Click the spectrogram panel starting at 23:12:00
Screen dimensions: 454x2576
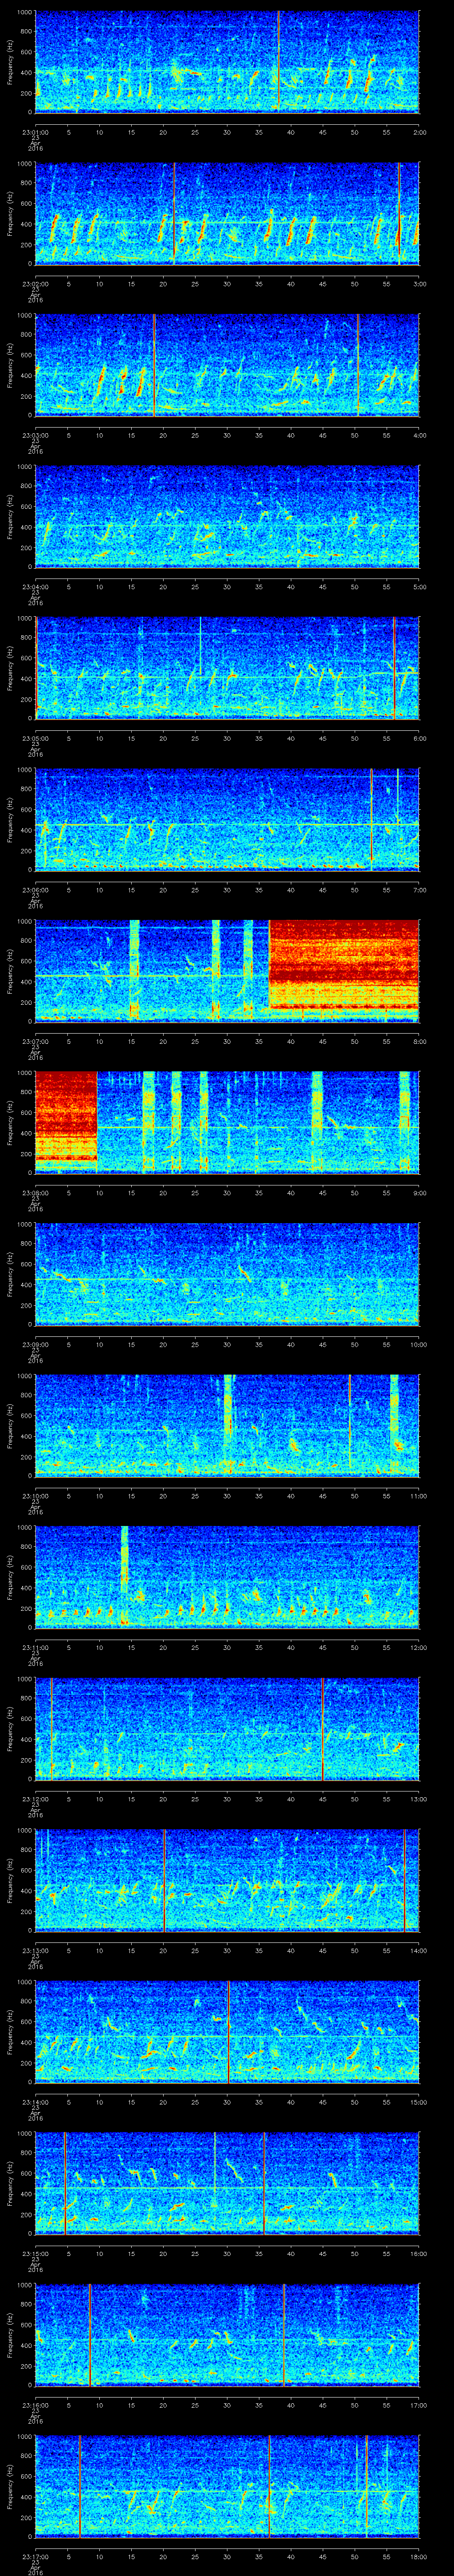click(x=227, y=1728)
